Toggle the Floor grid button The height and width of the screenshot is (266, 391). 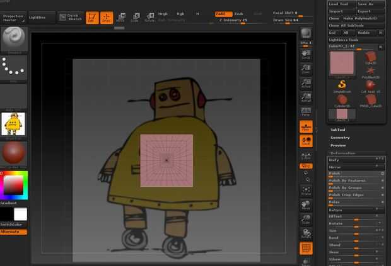click(x=306, y=126)
